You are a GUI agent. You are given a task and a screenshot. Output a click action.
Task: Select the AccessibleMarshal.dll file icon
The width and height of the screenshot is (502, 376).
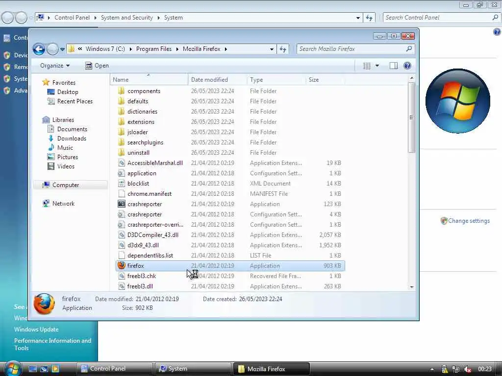[122, 163]
